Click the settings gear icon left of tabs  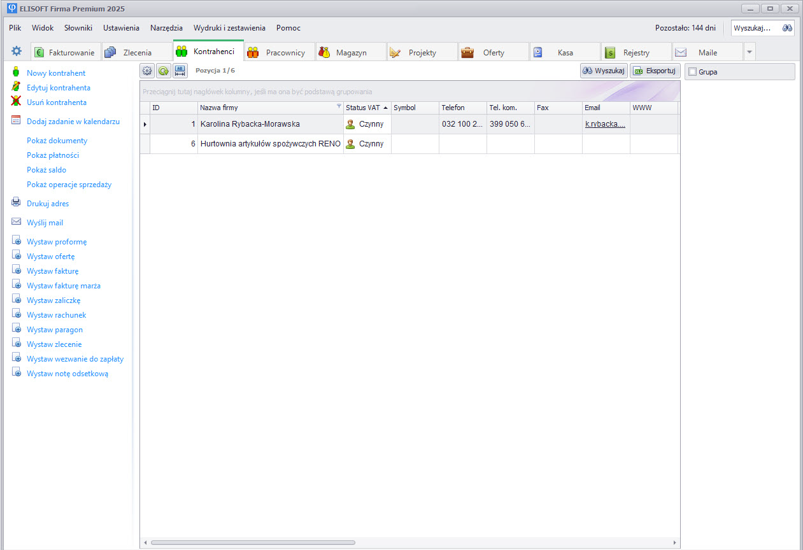(x=17, y=51)
